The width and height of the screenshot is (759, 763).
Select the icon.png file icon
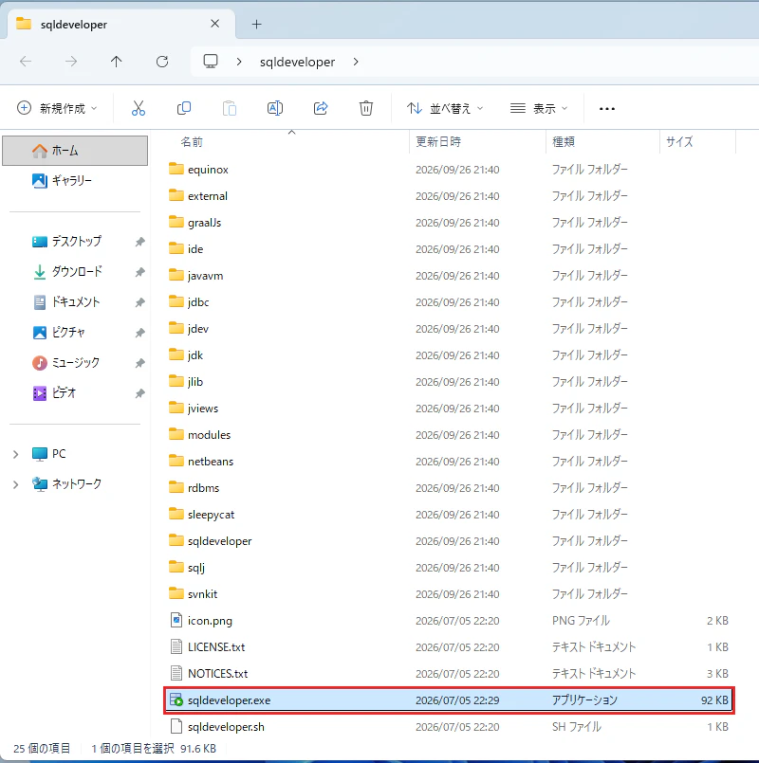(176, 620)
